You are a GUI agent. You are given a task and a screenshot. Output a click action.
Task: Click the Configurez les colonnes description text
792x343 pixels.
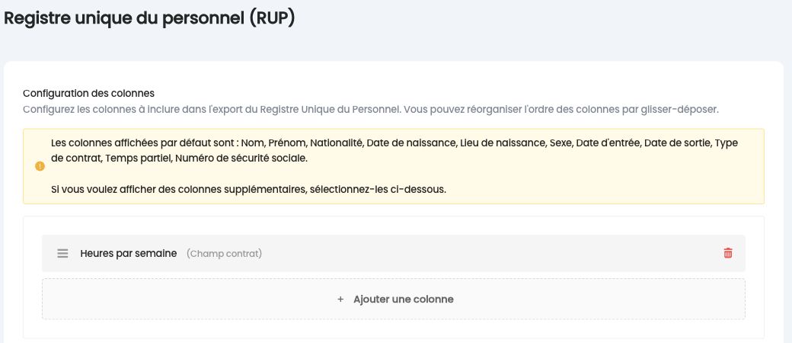coord(371,109)
